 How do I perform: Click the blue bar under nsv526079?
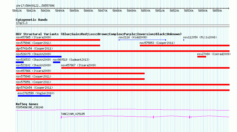[x=39, y=57]
